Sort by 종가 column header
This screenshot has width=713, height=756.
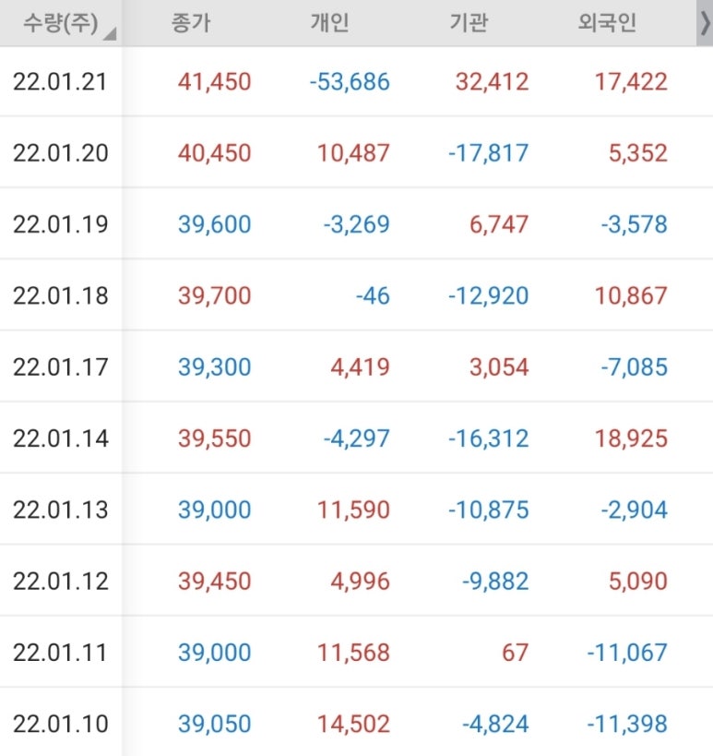click(x=191, y=23)
